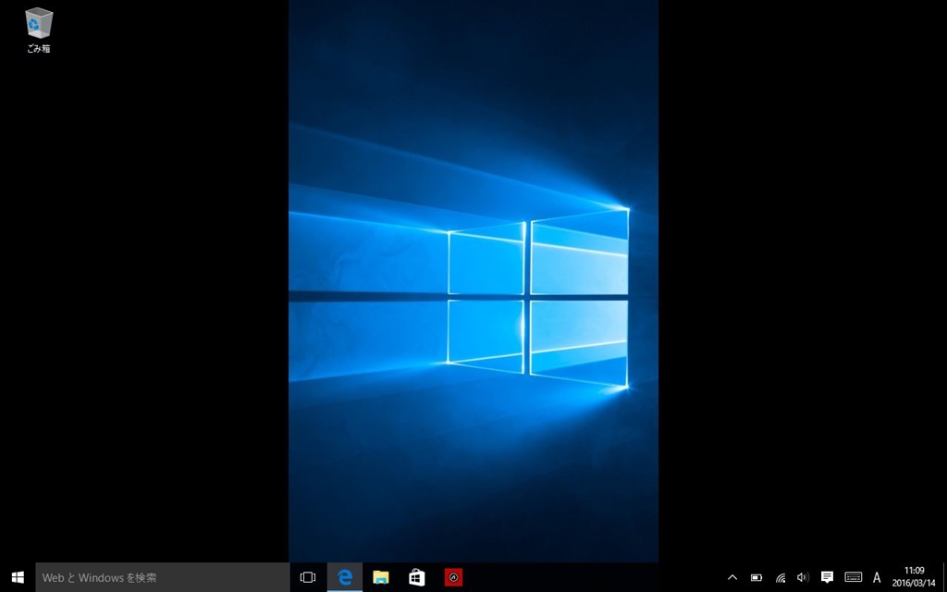Open the Wi-Fi network flyout
Image resolution: width=947 pixels, height=592 pixels.
(781, 577)
